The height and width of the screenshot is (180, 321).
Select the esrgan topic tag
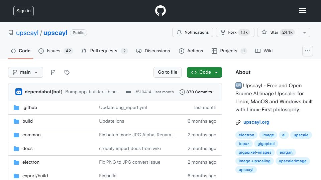pos(286,152)
